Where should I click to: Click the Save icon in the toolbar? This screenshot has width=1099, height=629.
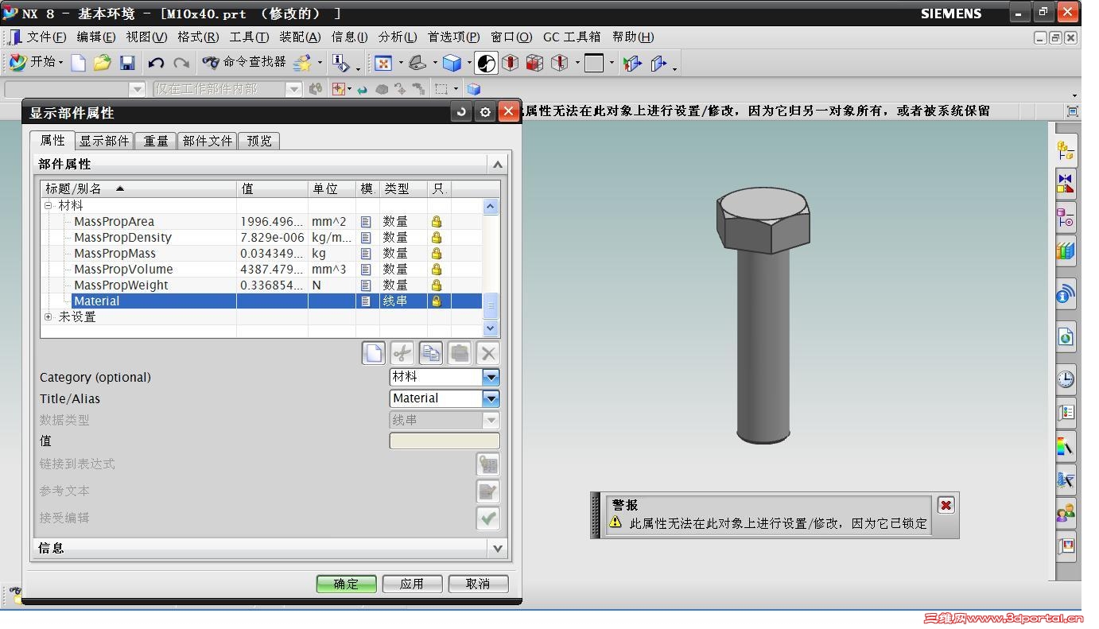click(126, 63)
